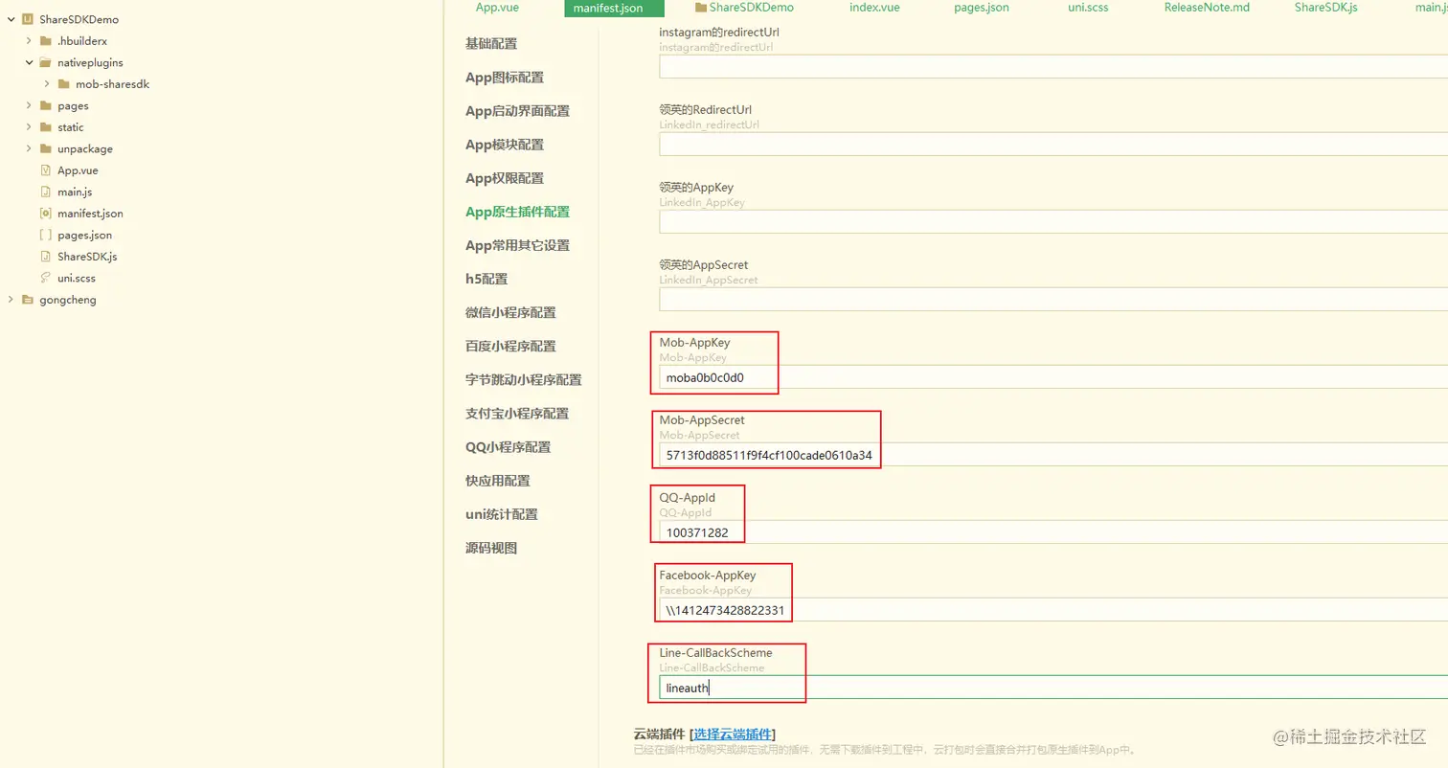Screen dimensions: 1448x768
Task: Switch to the App.vue editor tab
Action: [x=497, y=7]
